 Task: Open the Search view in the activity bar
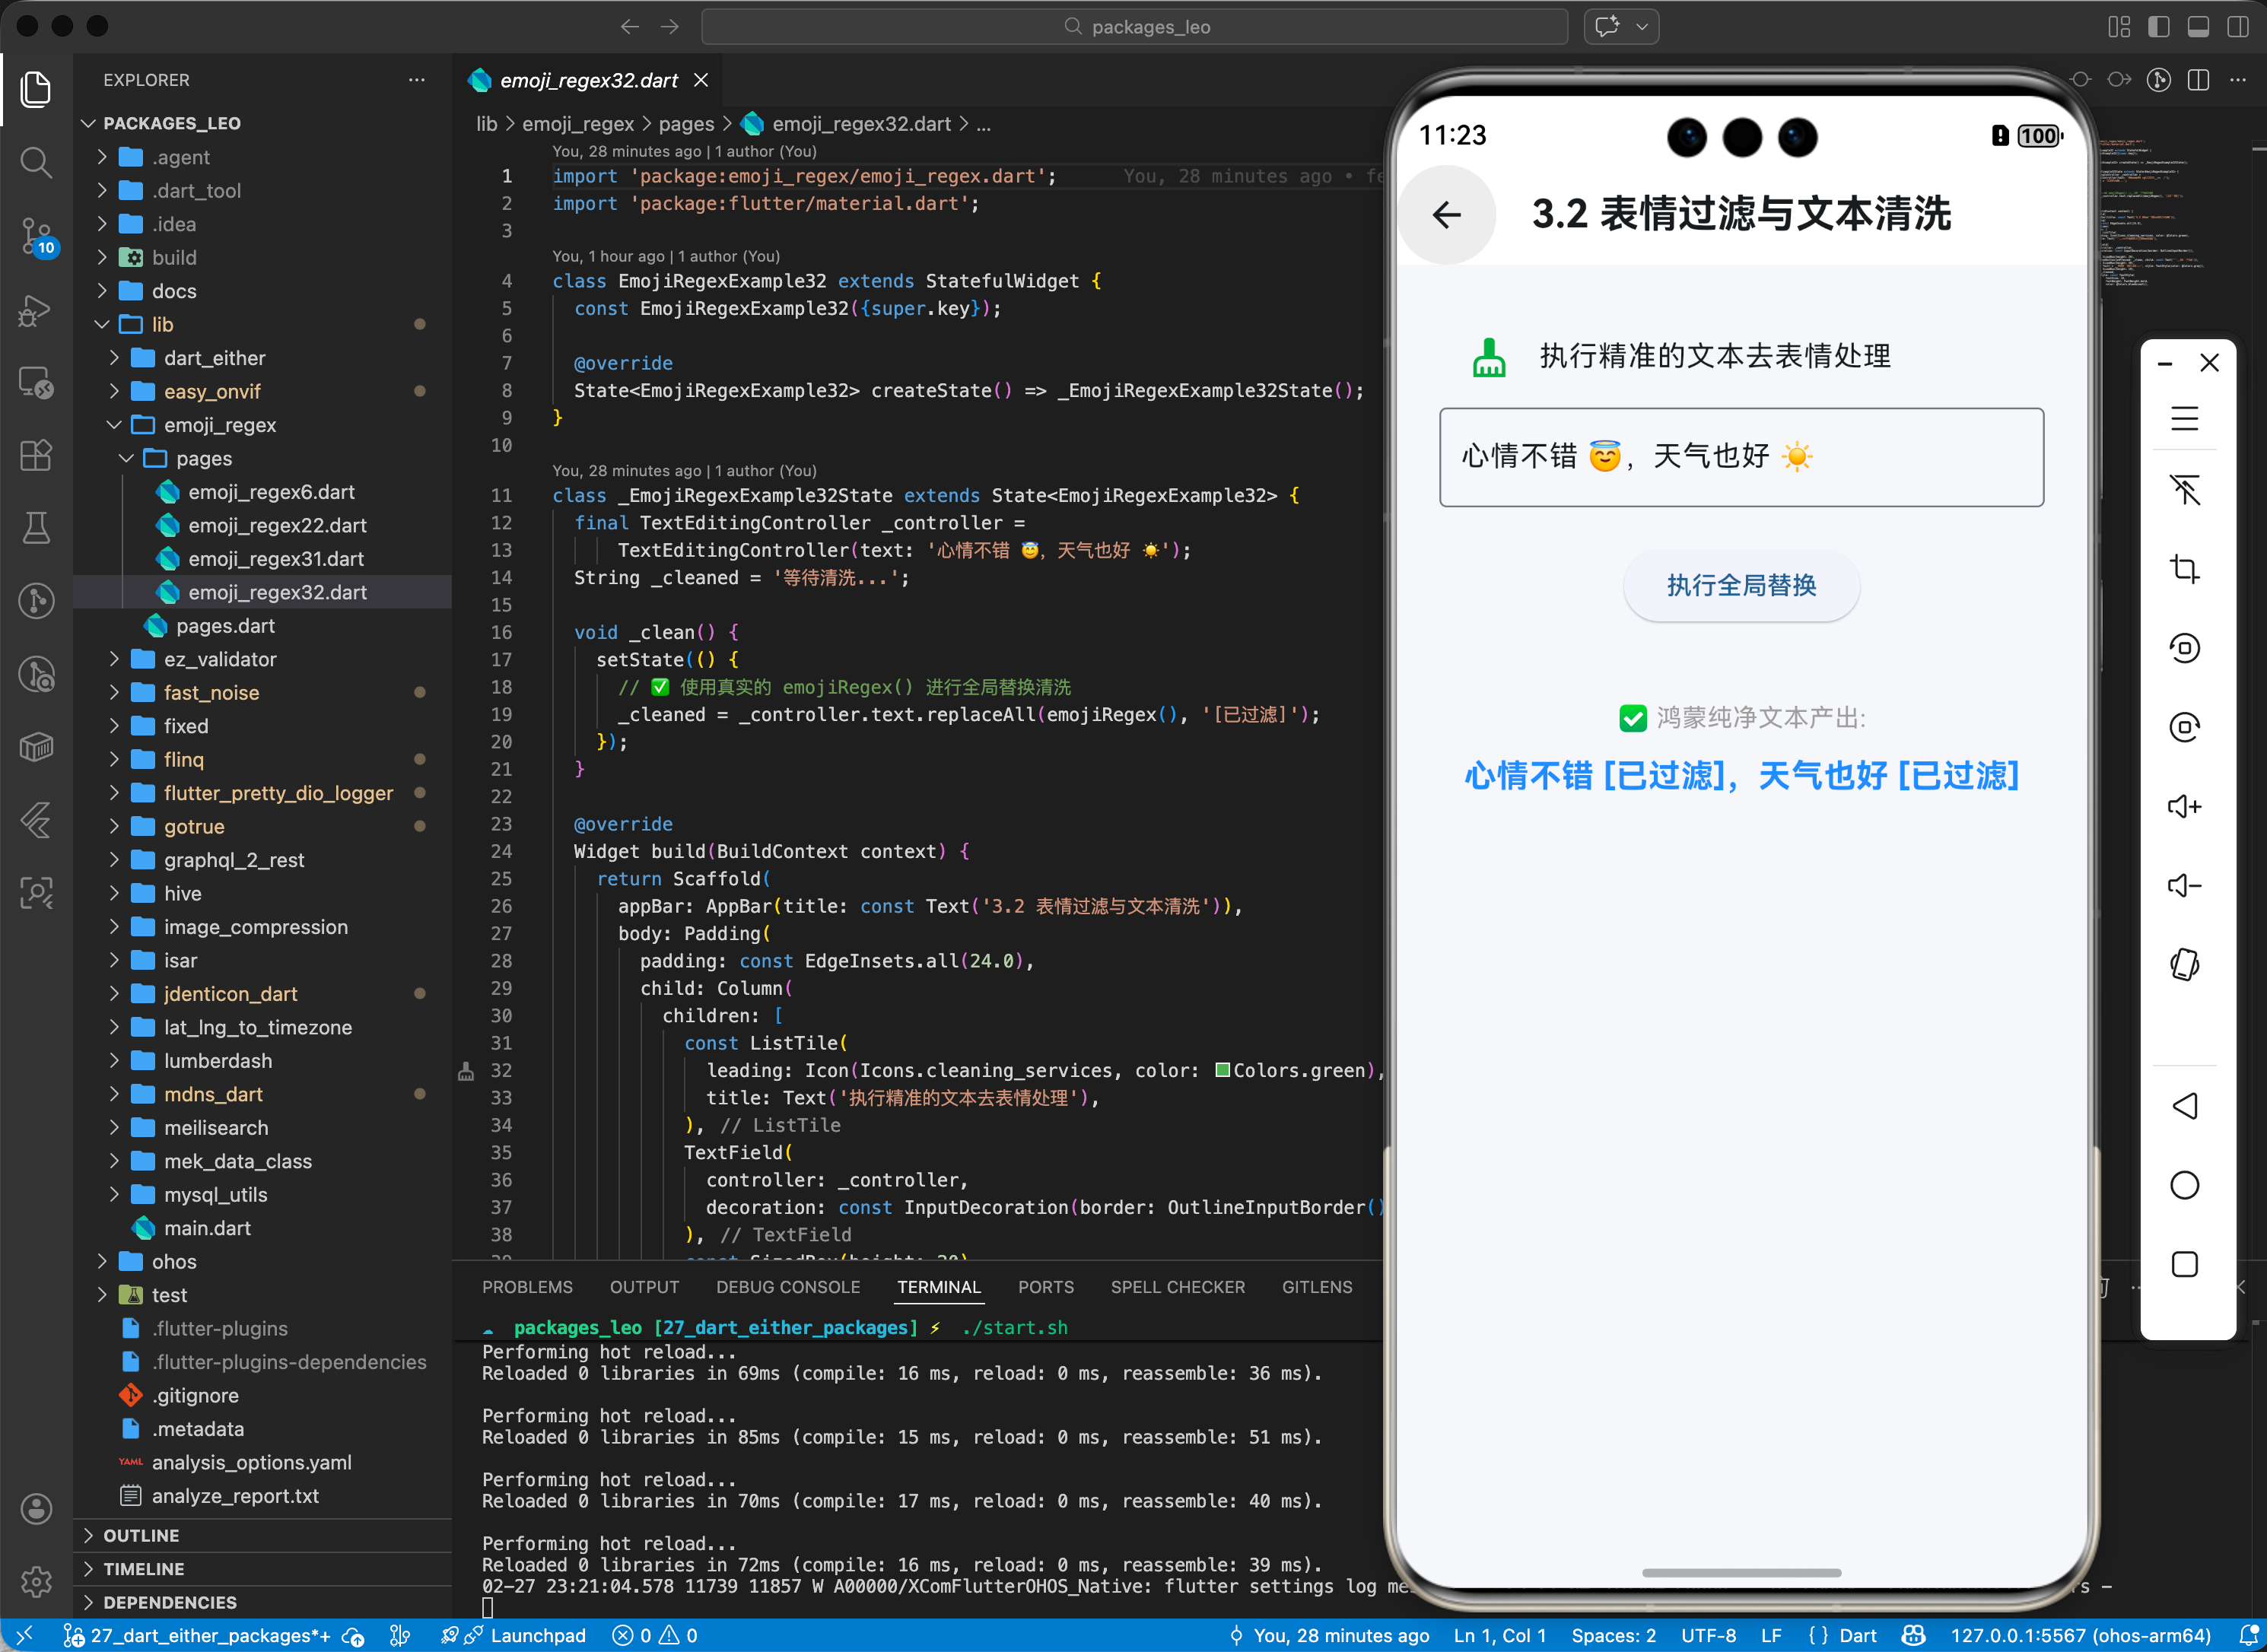point(36,163)
